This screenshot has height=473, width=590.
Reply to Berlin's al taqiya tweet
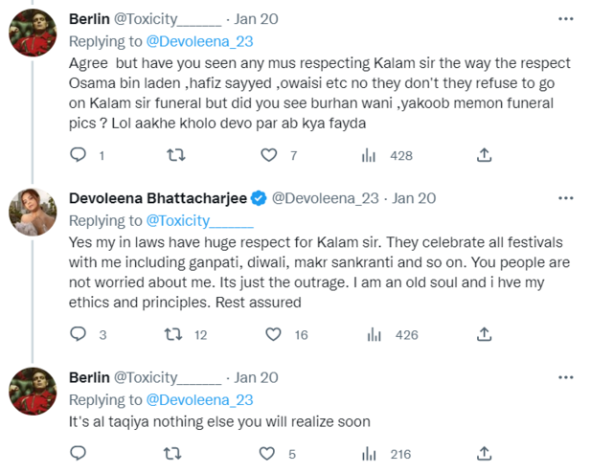click(80, 454)
